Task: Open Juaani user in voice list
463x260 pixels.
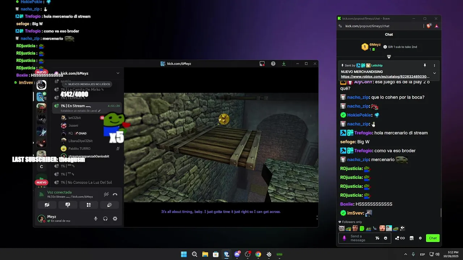Action: tap(73, 125)
